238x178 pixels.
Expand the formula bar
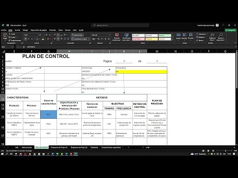click(236, 47)
